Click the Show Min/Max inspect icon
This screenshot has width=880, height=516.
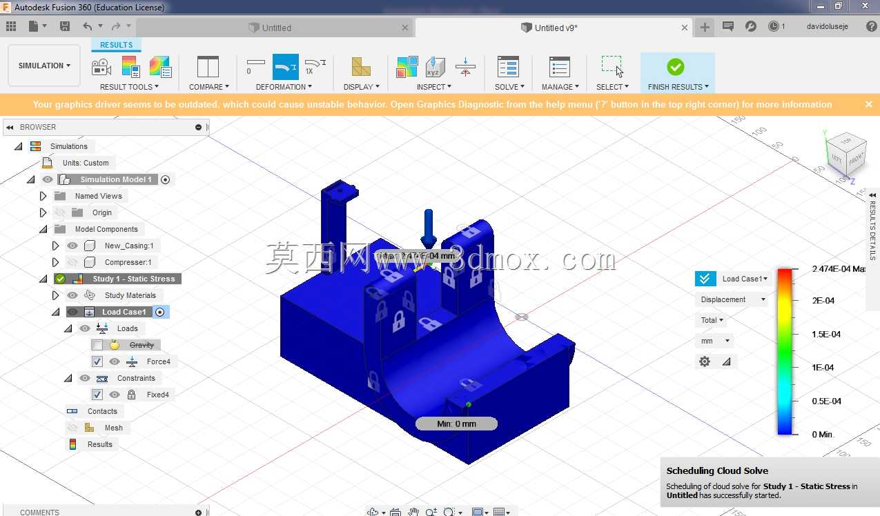[x=407, y=67]
